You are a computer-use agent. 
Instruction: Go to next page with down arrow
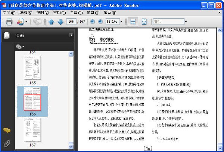[x=60, y=22]
